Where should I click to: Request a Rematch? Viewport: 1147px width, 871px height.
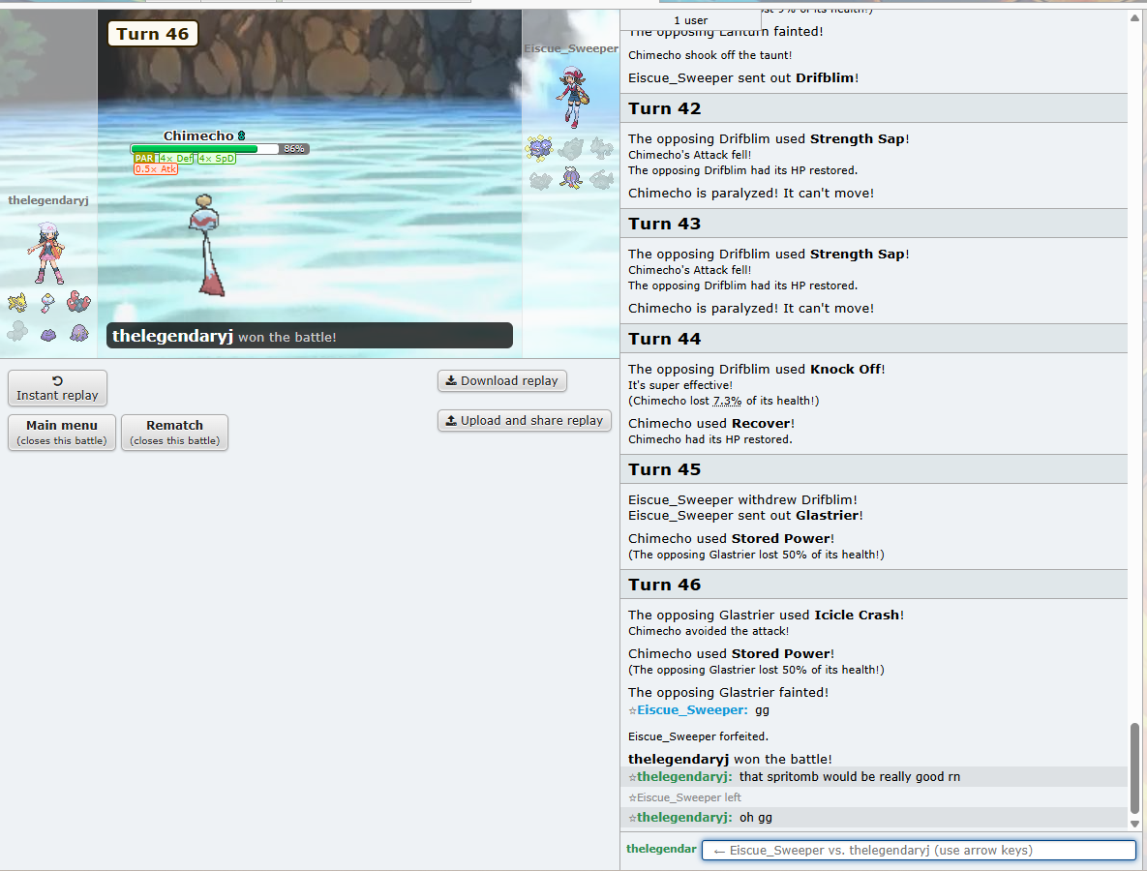click(x=175, y=433)
